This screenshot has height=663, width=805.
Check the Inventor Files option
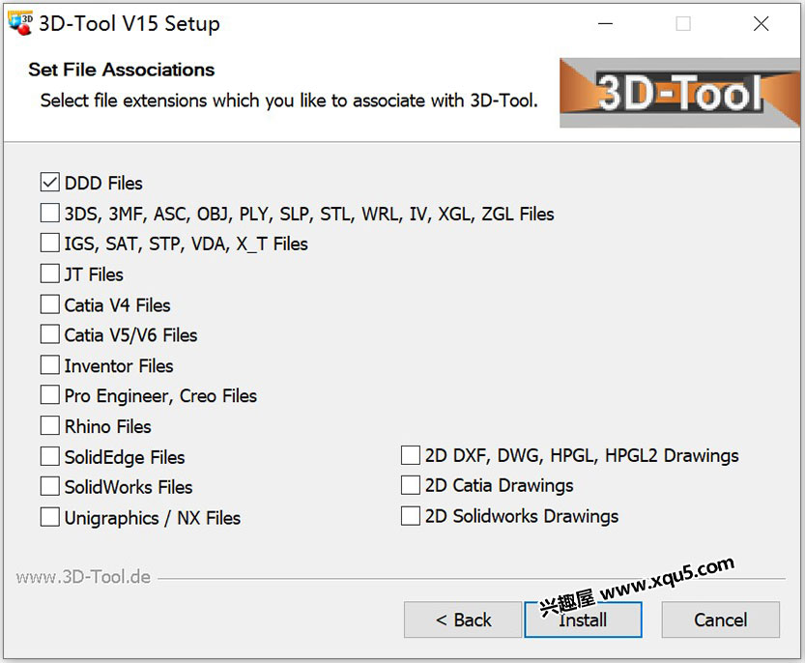point(50,365)
